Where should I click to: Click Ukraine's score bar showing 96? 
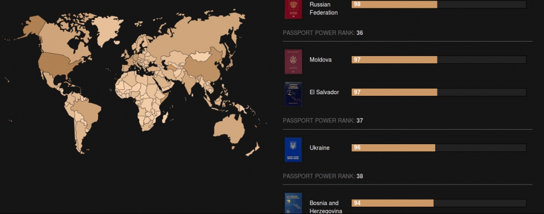pos(439,147)
